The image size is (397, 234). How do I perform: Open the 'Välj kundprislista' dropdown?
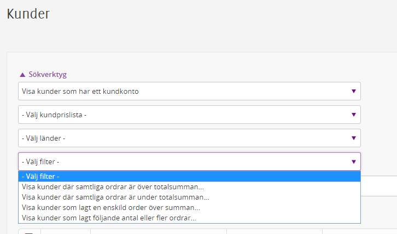click(x=189, y=115)
